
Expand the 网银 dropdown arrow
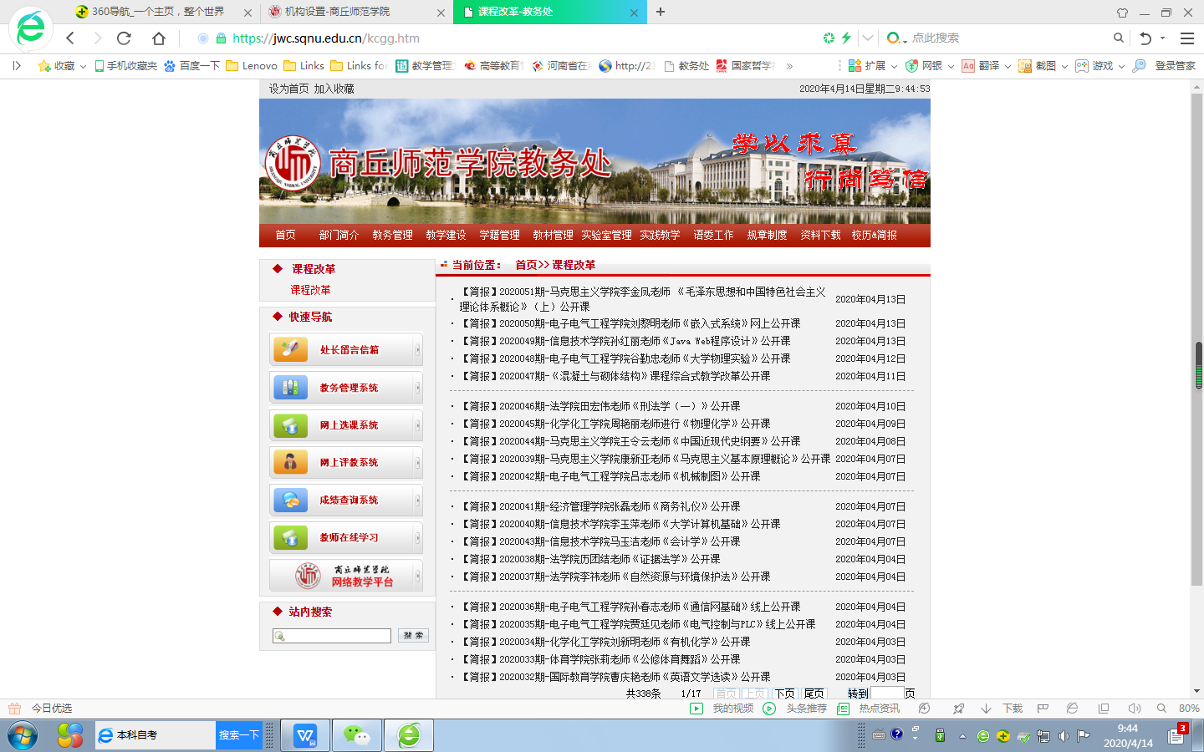951,66
